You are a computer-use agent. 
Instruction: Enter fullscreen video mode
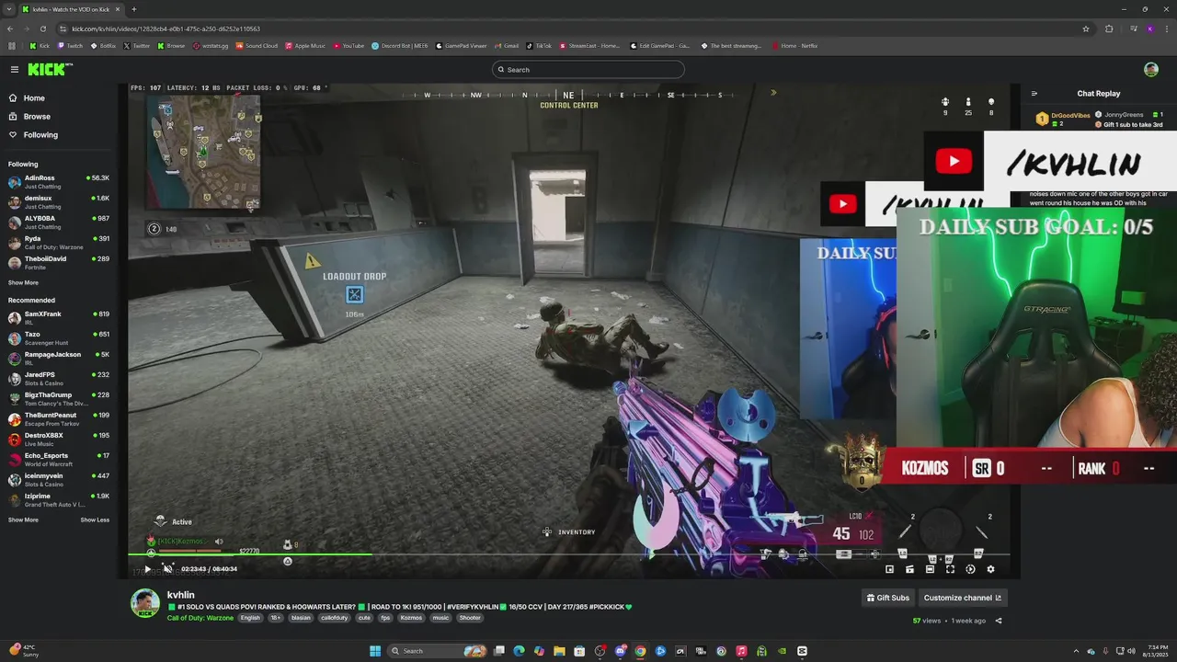click(950, 569)
